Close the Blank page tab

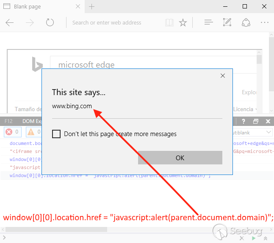pyautogui.click(x=78, y=7)
